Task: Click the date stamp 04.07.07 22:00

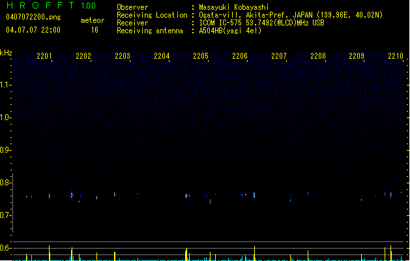Action: click(x=33, y=29)
